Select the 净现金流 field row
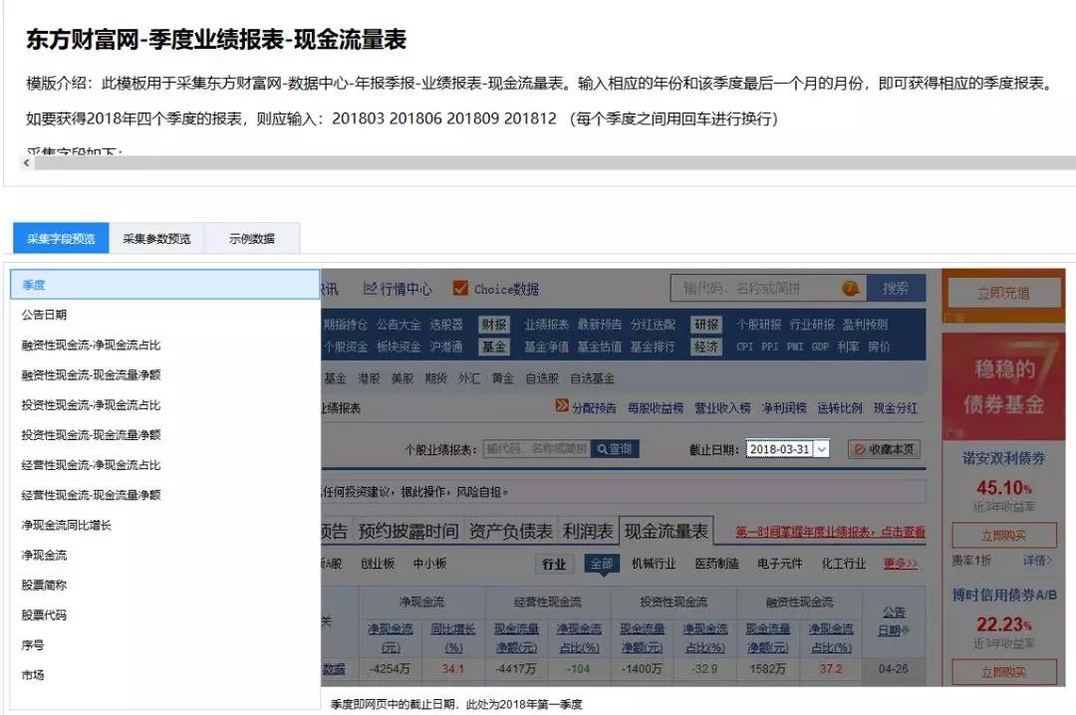 pyautogui.click(x=165, y=555)
